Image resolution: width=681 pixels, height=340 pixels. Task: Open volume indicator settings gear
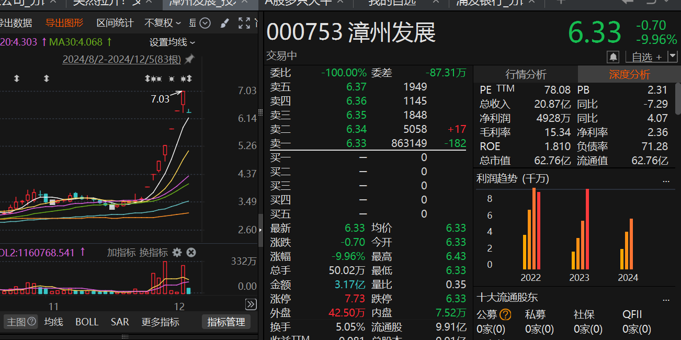click(177, 253)
